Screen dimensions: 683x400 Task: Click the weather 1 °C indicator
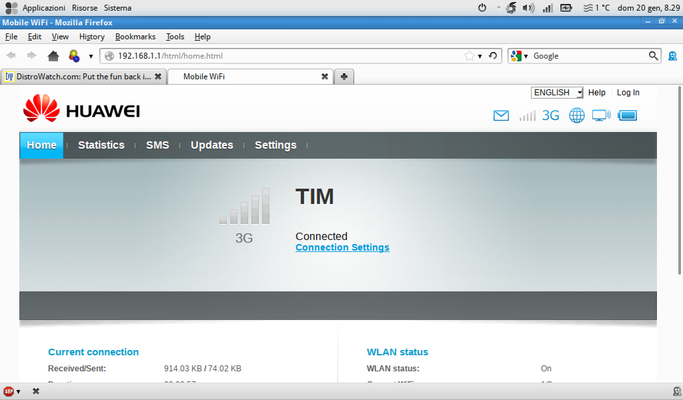tap(597, 8)
